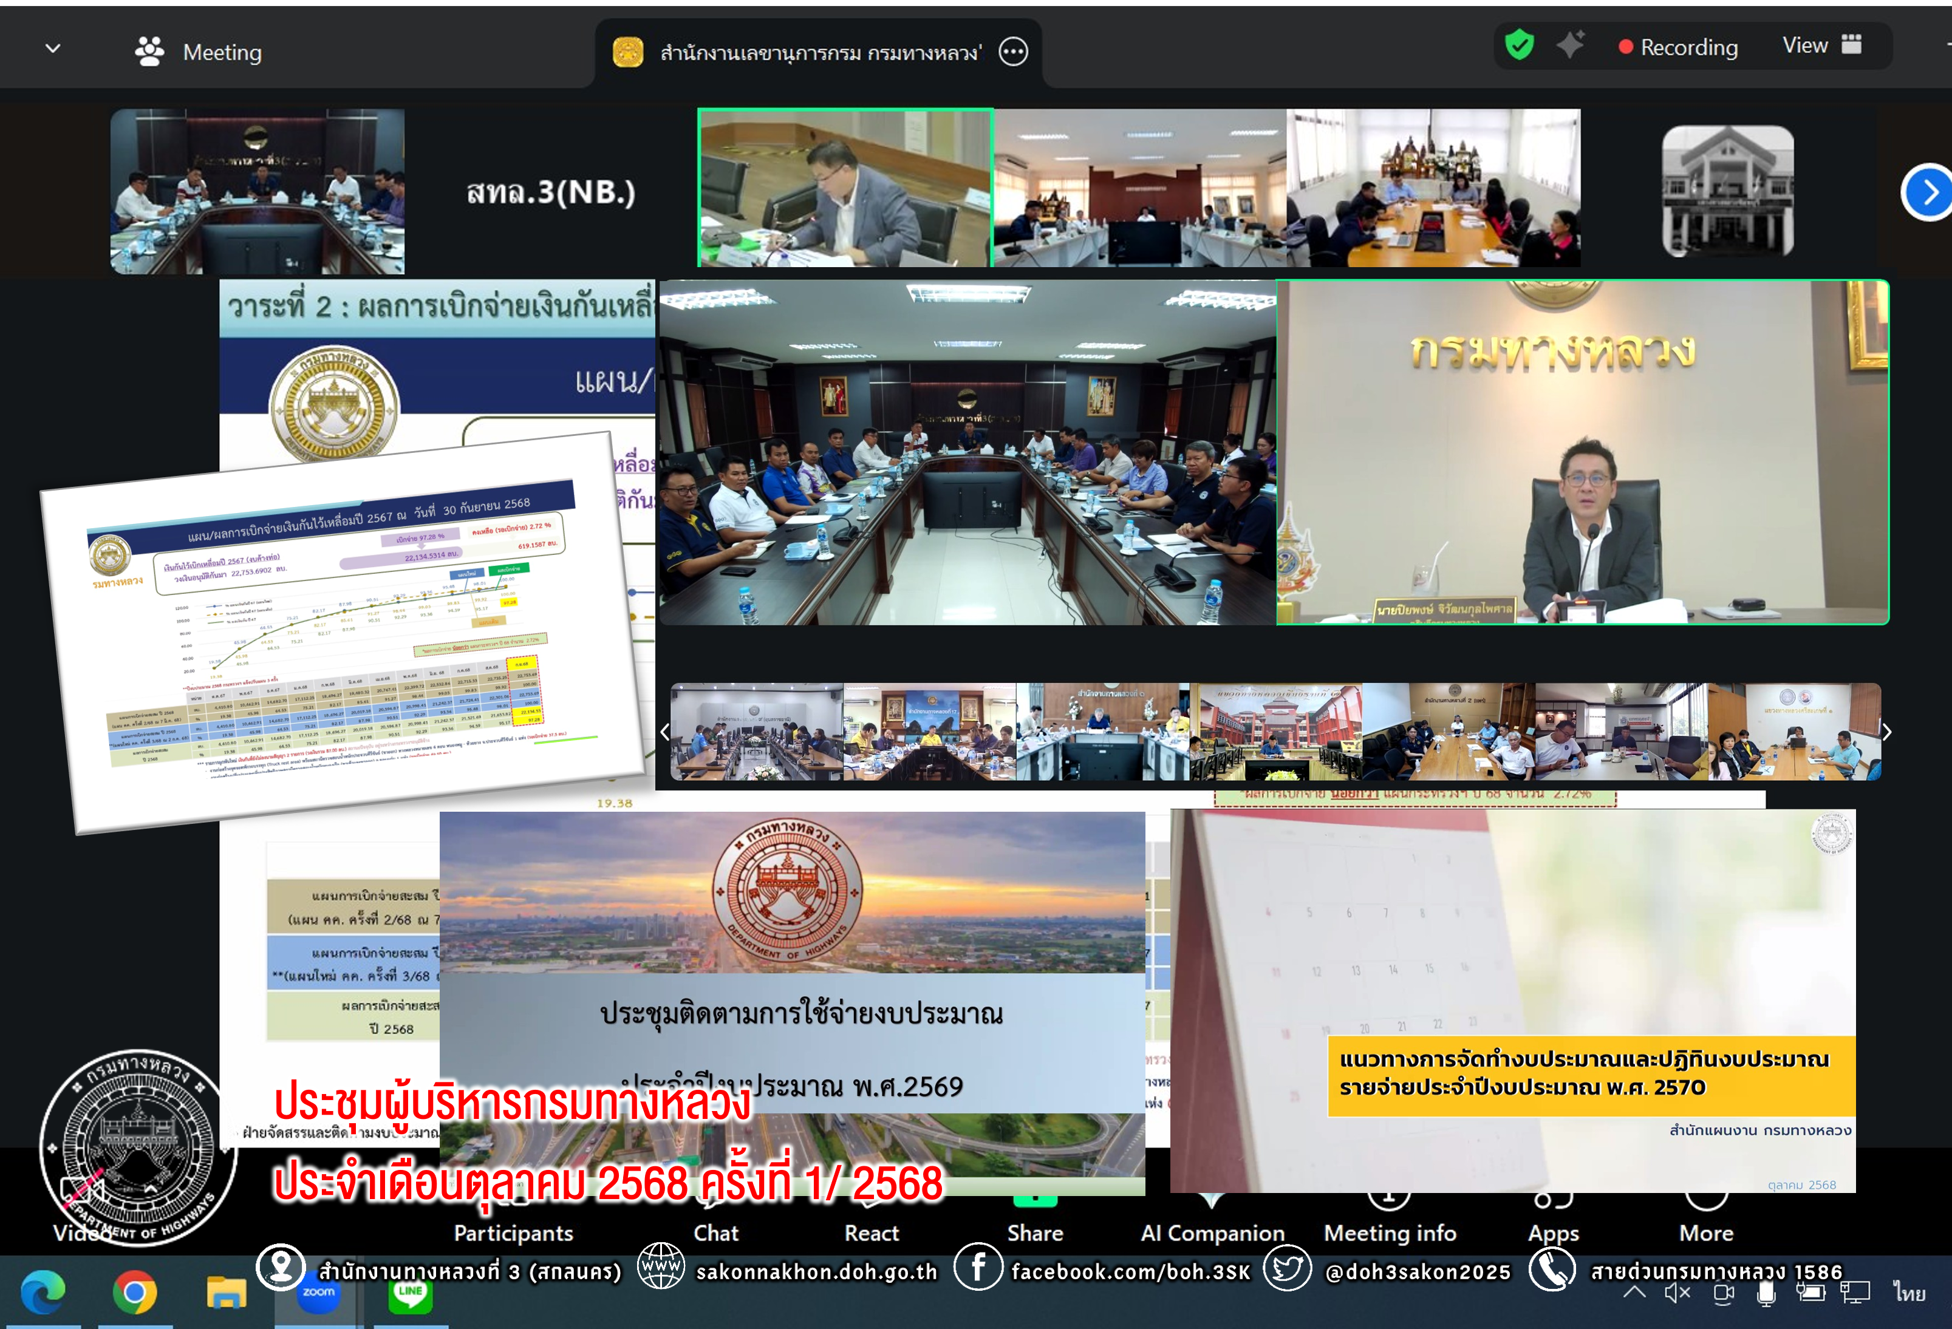Expand the chevron dropdown at top-left
1952x1329 pixels.
point(53,49)
